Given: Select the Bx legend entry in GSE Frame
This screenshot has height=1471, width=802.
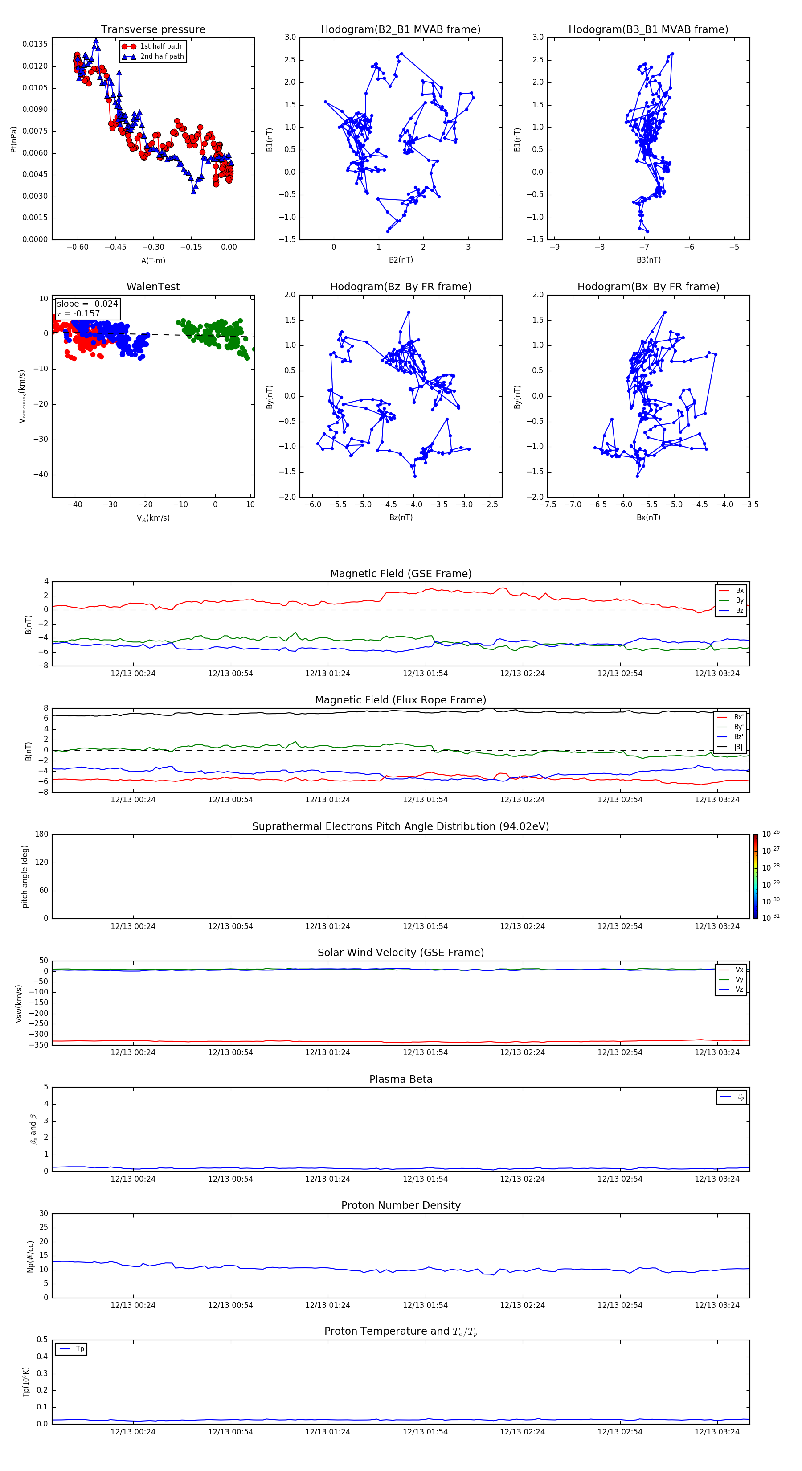Looking at the screenshot, I should (x=731, y=591).
